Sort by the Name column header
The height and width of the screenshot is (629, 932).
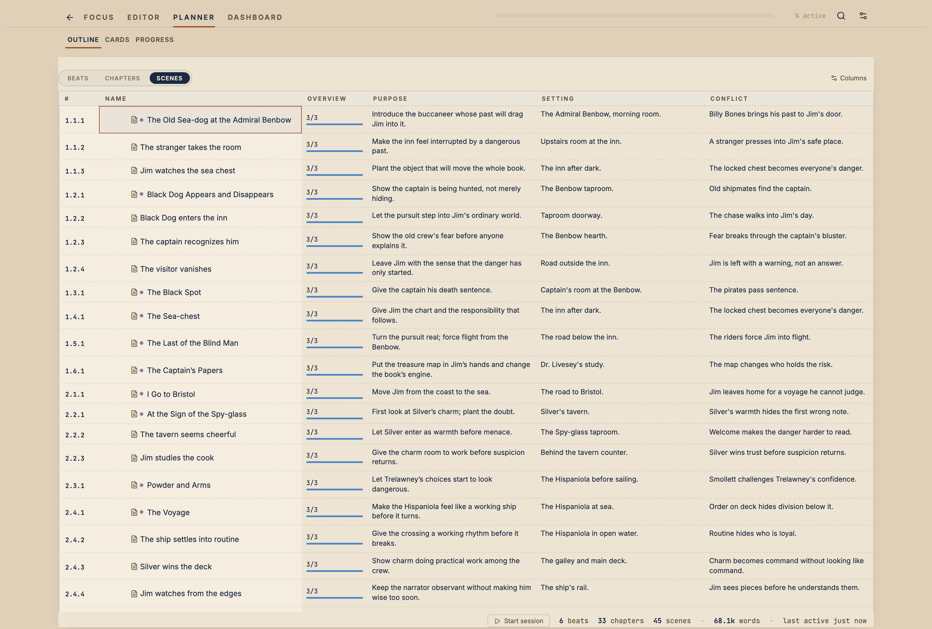[116, 99]
